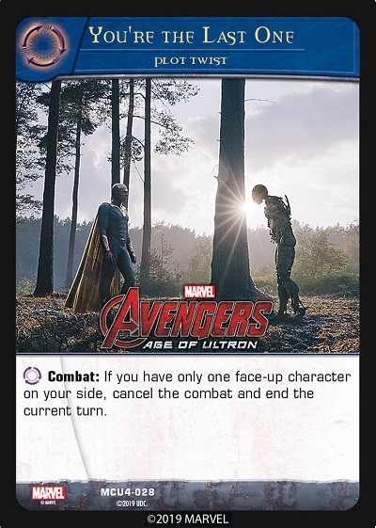Viewport: 376px width, 528px height.
Task: Click the Avengers Age of Ultron logo
Action: (186, 317)
